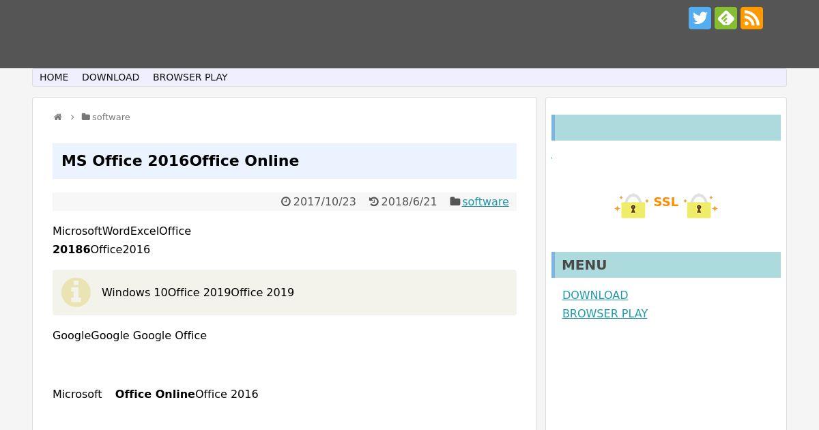This screenshot has width=819, height=430.
Task: Click the clock icon beside 2017/10/23
Action: (x=286, y=201)
